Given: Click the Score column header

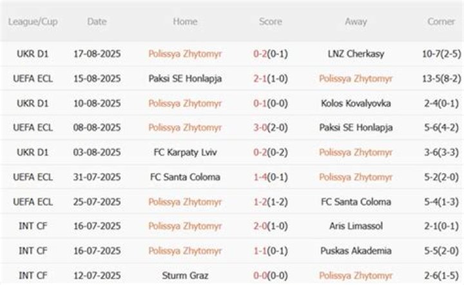Looking at the screenshot, I should pyautogui.click(x=271, y=22).
